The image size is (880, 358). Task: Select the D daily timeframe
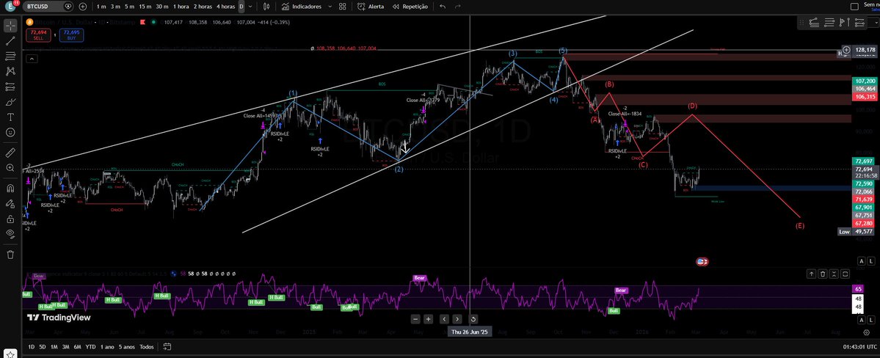(x=241, y=6)
